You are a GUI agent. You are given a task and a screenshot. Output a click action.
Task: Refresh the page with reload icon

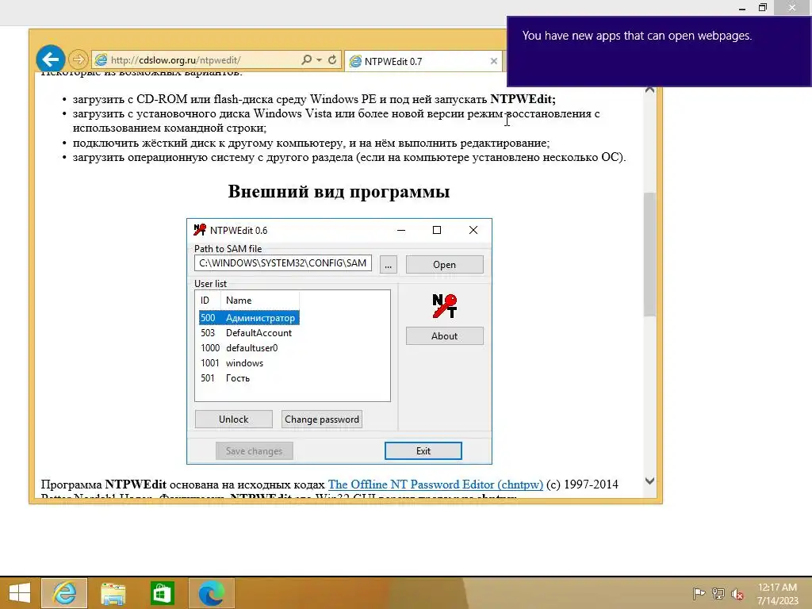[x=332, y=59]
